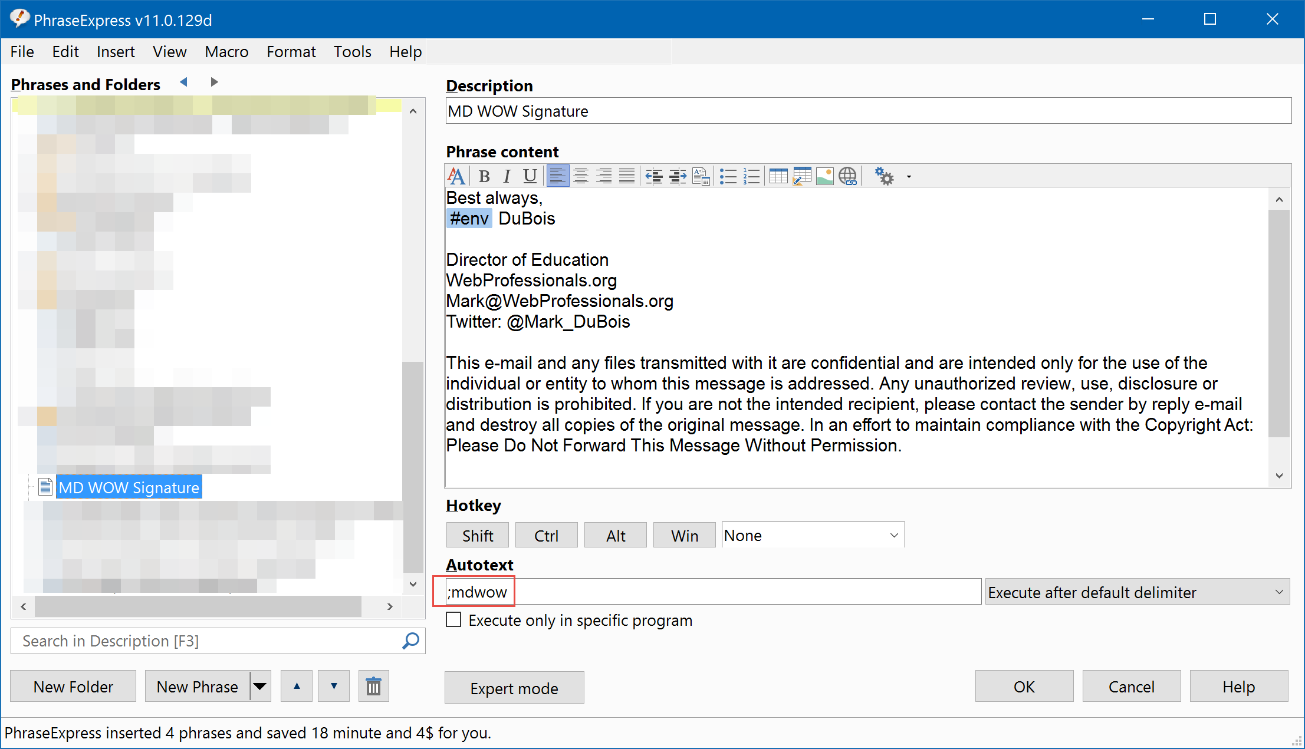The image size is (1305, 749).
Task: Open the font formatting tool
Action: click(x=456, y=176)
